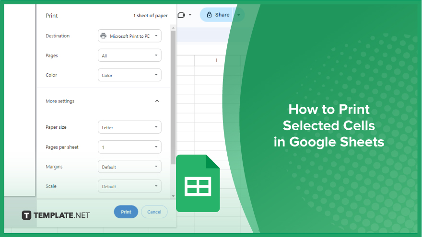Click the printer icon in Destination field

[x=104, y=36]
